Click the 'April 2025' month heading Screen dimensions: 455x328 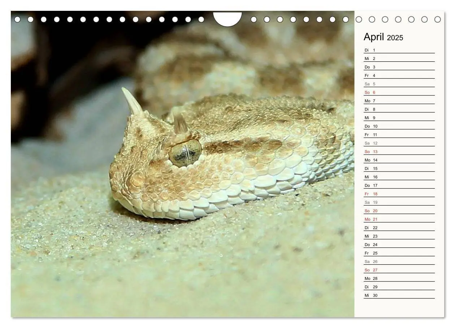[383, 37]
